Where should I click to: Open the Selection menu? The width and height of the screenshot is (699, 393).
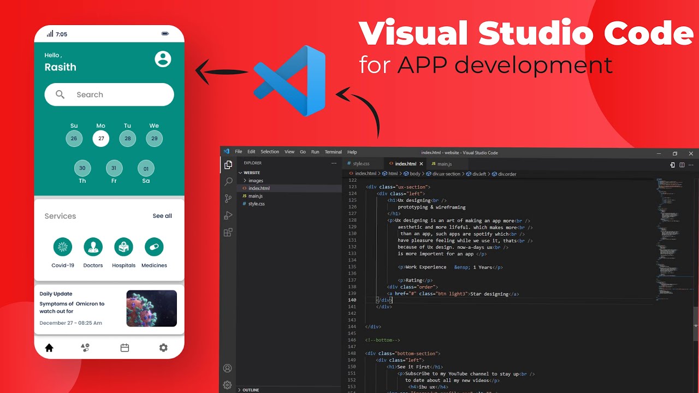pos(270,152)
